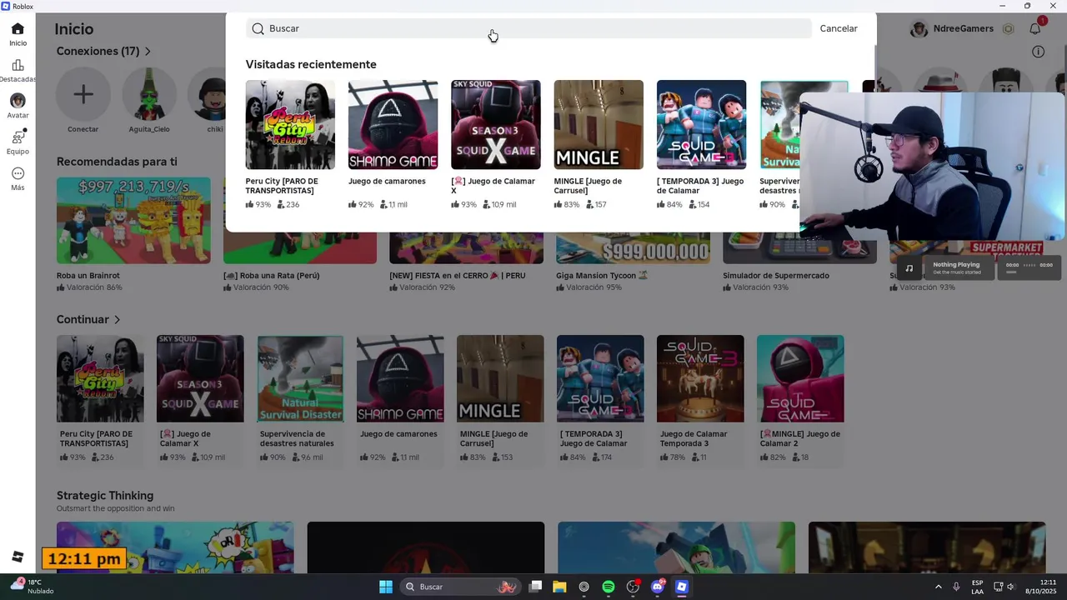This screenshot has height=600, width=1067.
Task: Open Squid Game TEMPORADA 3 under Continuar
Action: [600, 378]
